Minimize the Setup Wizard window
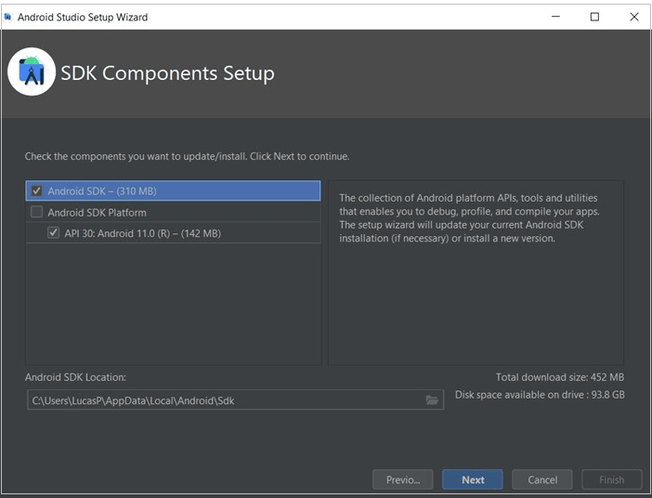This screenshot has width=652, height=498. point(554,17)
